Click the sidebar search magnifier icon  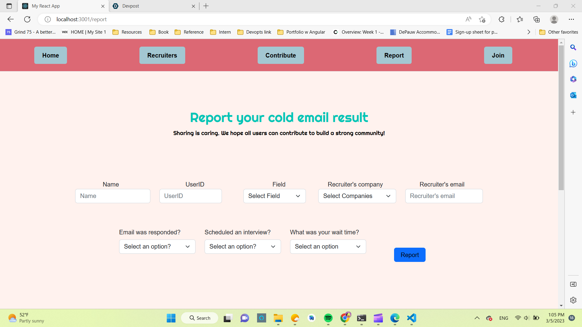pos(573,48)
